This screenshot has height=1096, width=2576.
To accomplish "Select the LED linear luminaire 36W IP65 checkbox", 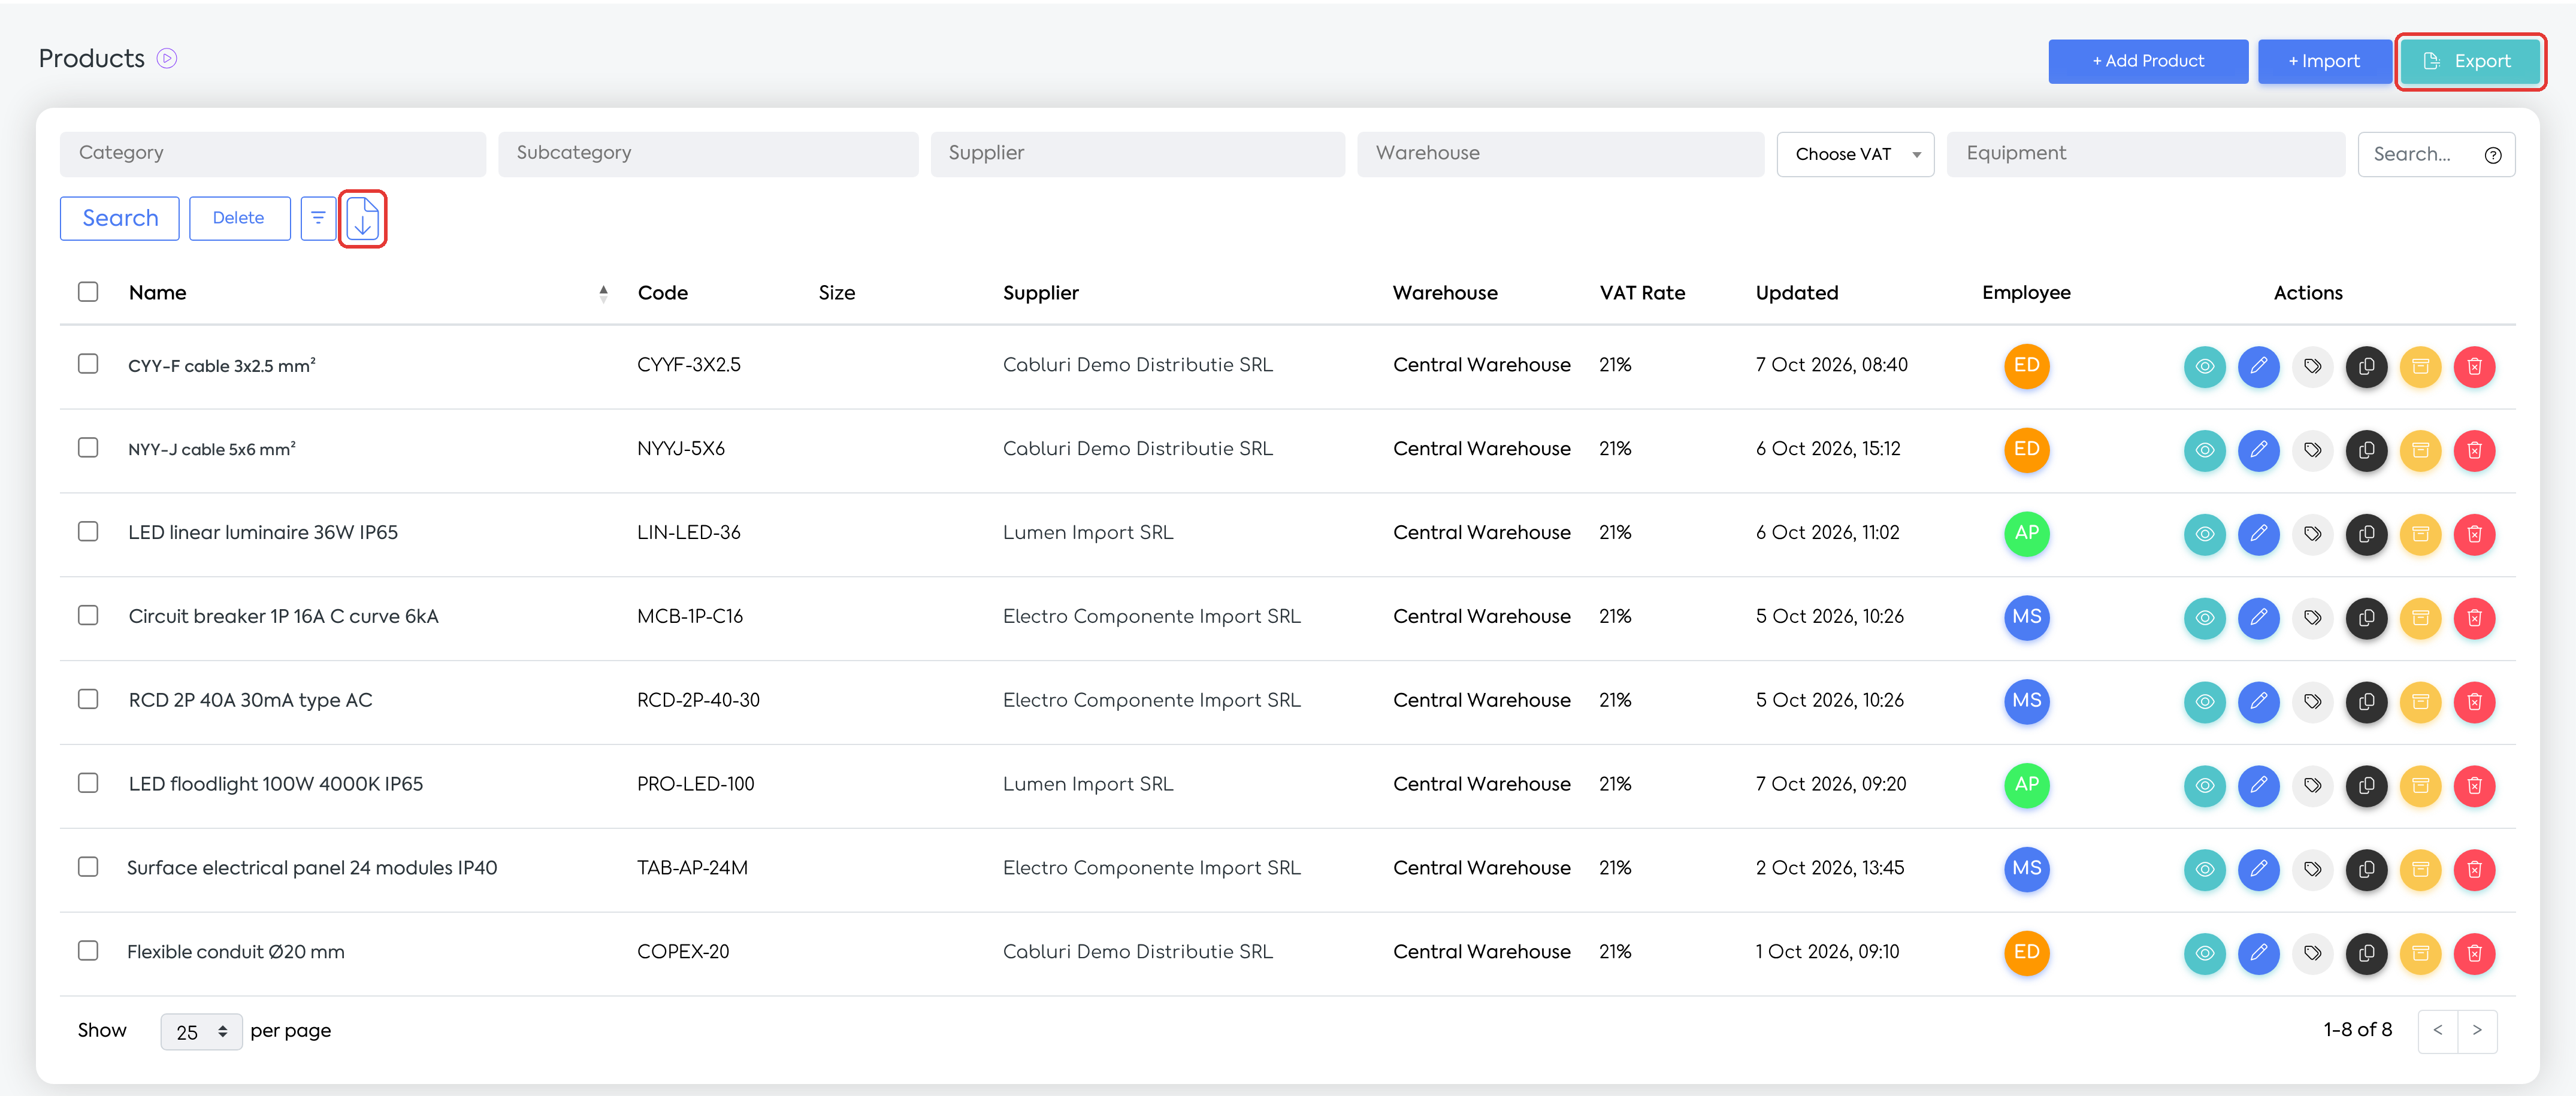I will (x=88, y=532).
